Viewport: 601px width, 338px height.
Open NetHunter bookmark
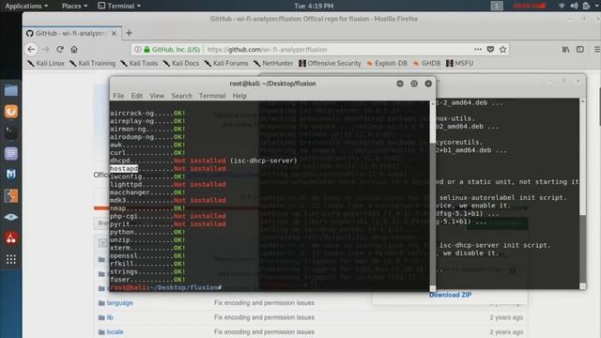[273, 63]
